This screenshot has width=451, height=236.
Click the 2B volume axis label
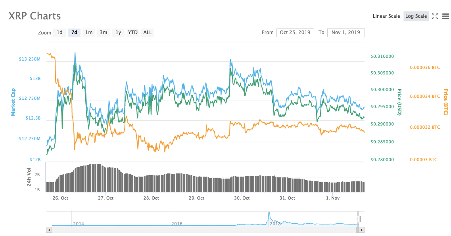(x=37, y=175)
